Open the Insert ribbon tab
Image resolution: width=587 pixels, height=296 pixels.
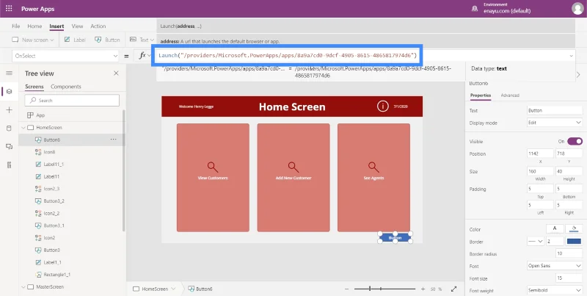point(56,26)
